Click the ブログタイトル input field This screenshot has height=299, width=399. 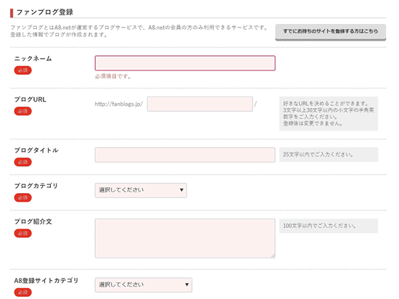[x=185, y=155]
